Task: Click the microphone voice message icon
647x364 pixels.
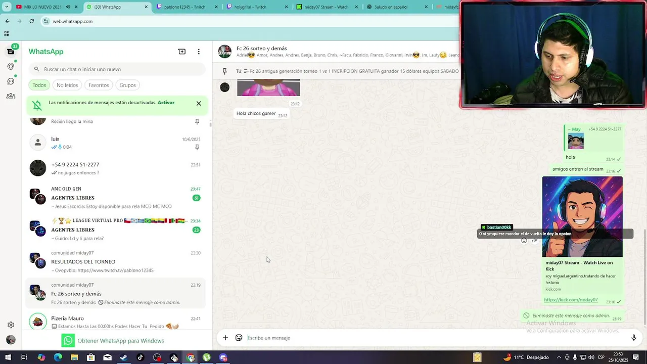Action: click(x=633, y=338)
